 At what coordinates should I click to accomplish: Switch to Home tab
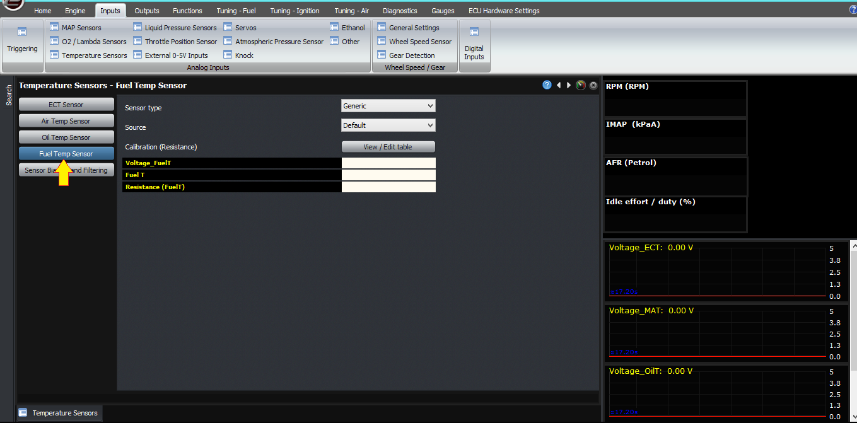pyautogui.click(x=43, y=11)
